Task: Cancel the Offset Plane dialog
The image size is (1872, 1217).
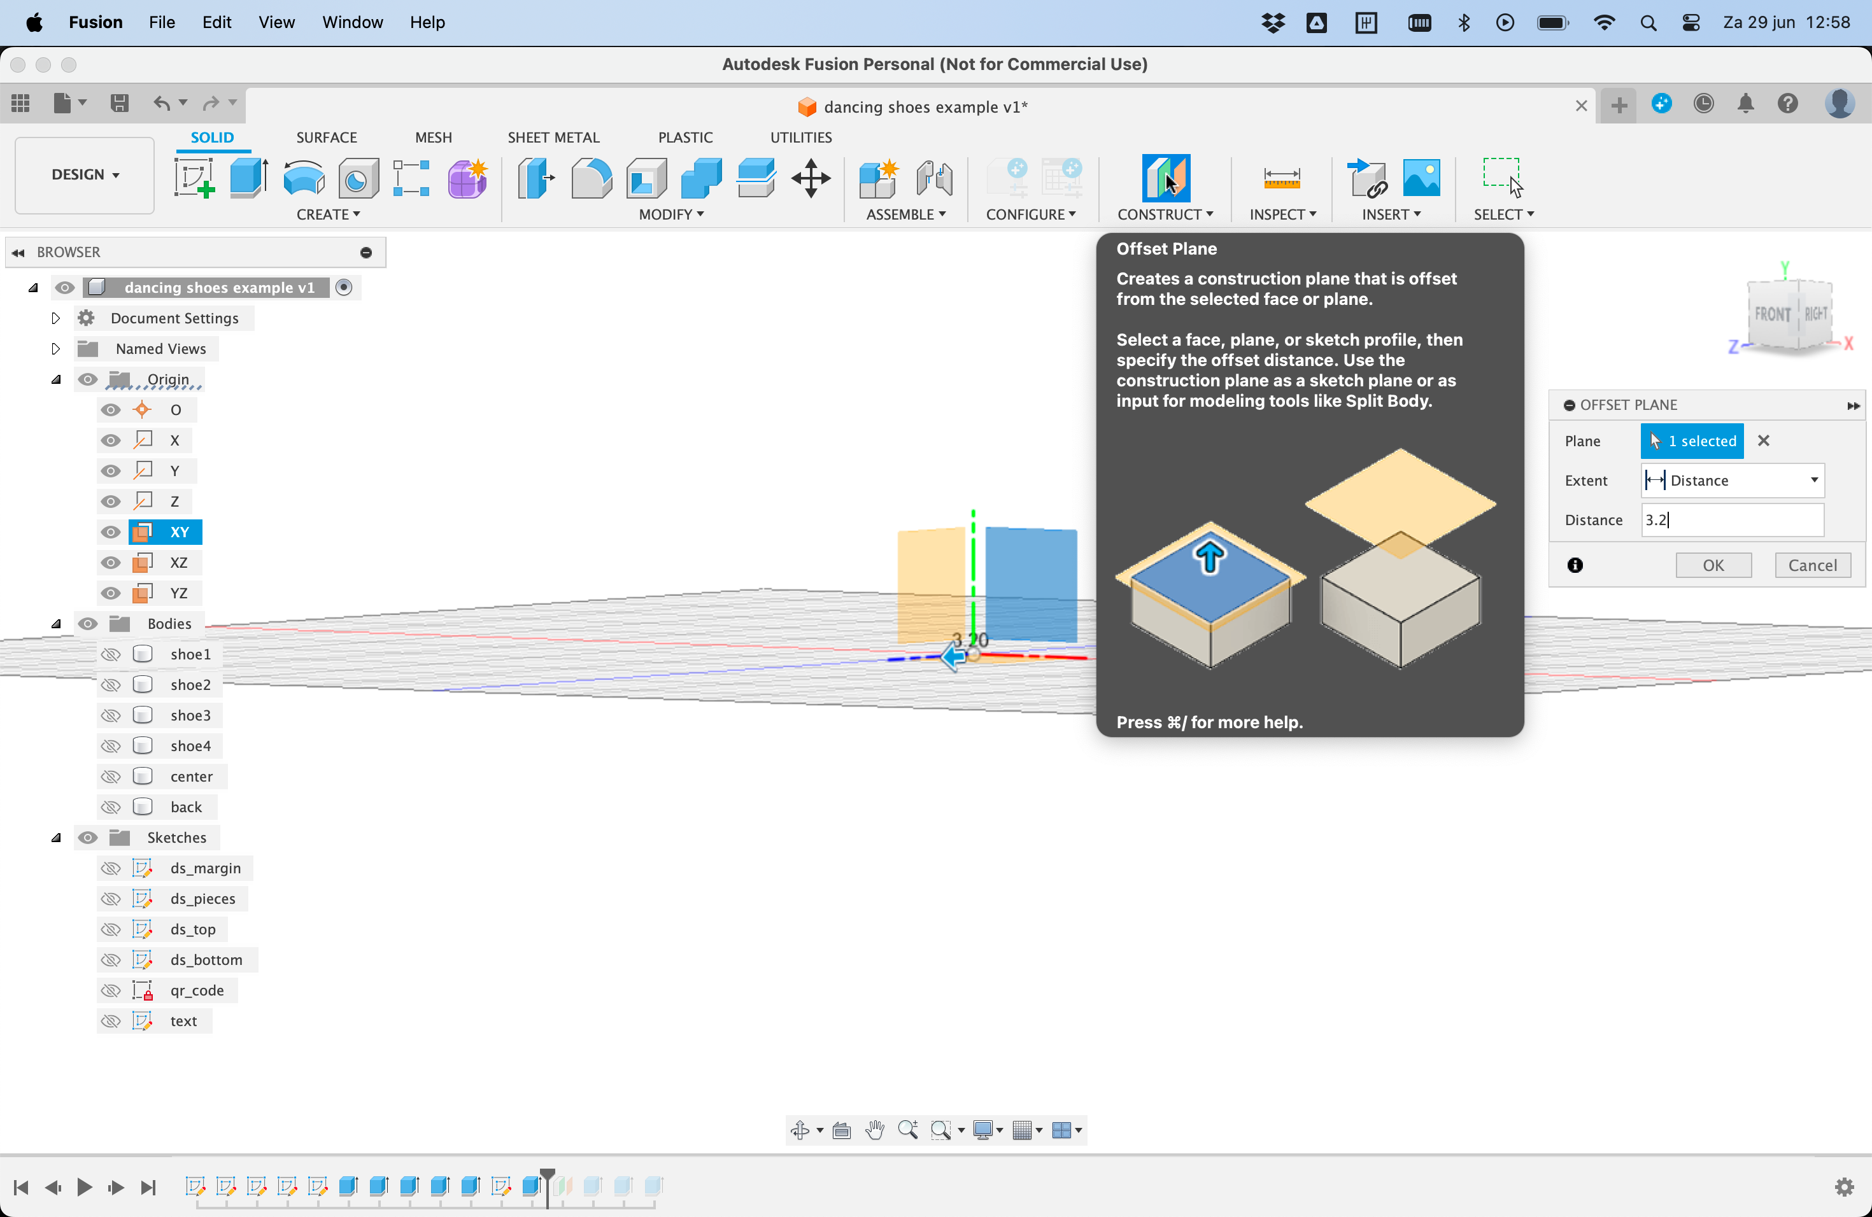Action: (1812, 565)
